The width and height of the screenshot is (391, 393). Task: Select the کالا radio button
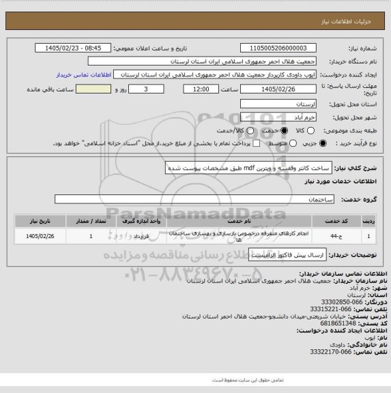pos(310,130)
